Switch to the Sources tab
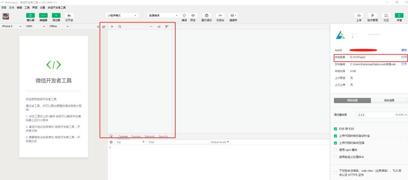Screen dimensions: 408x180 tap(136, 136)
